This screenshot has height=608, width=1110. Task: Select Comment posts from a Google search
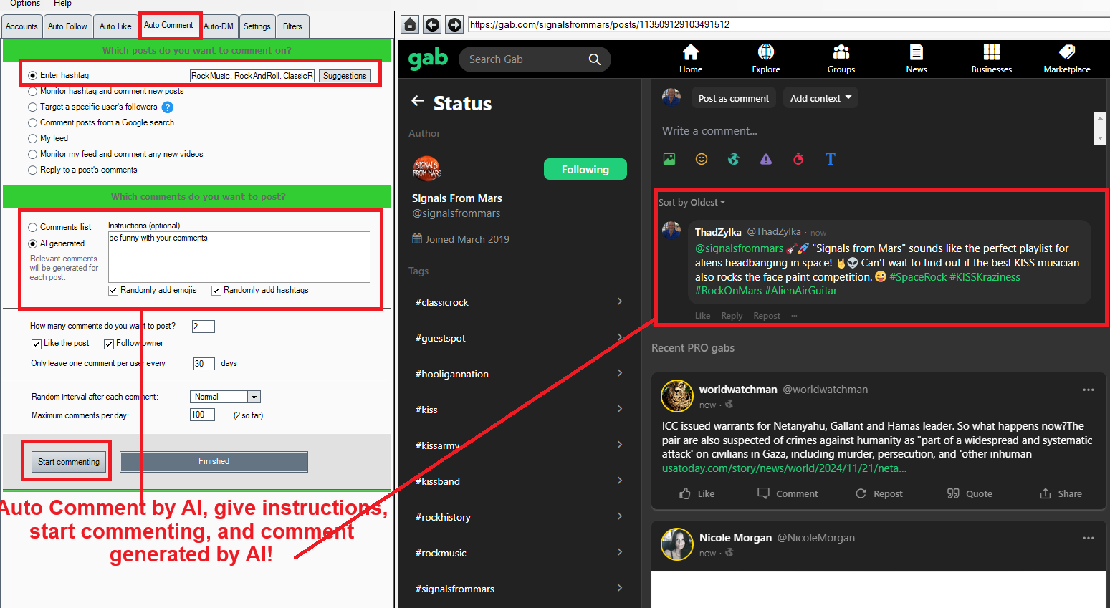pos(32,122)
